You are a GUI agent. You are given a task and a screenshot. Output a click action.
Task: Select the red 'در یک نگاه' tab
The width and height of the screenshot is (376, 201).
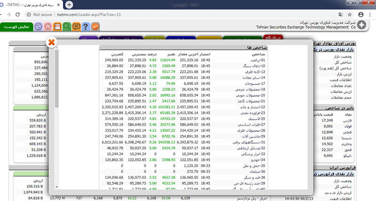[x=273, y=38]
